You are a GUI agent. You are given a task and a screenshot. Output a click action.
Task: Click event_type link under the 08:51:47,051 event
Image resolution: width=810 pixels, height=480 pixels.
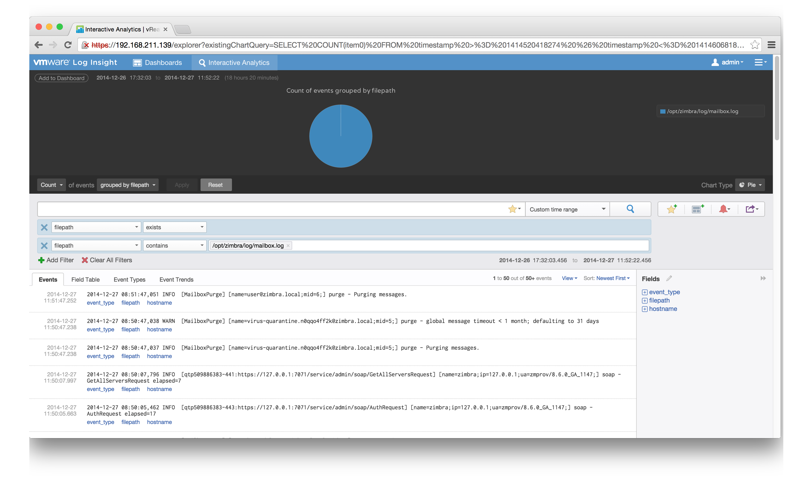point(100,303)
